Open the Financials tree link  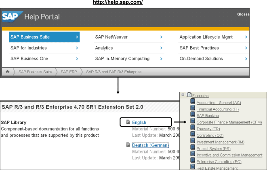pyautogui.click(x=201, y=96)
